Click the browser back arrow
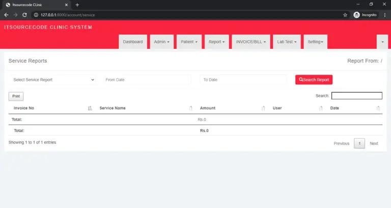 (6, 15)
